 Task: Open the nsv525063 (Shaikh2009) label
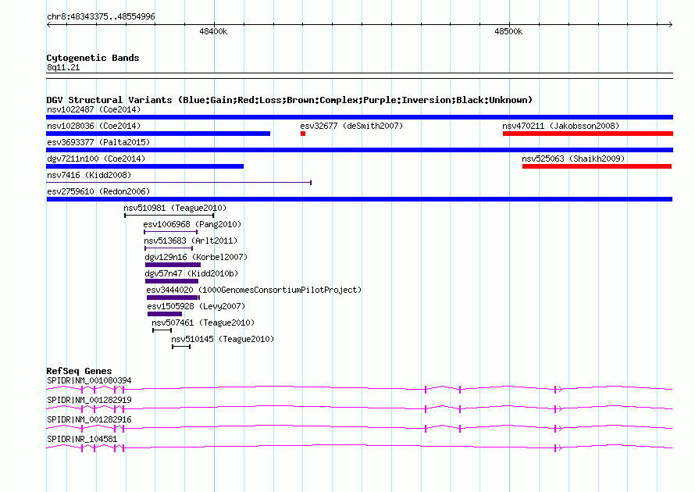click(573, 159)
